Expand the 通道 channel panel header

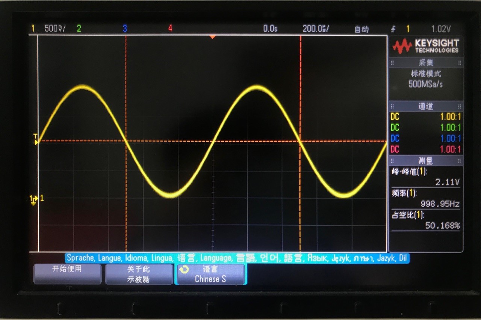[425, 107]
